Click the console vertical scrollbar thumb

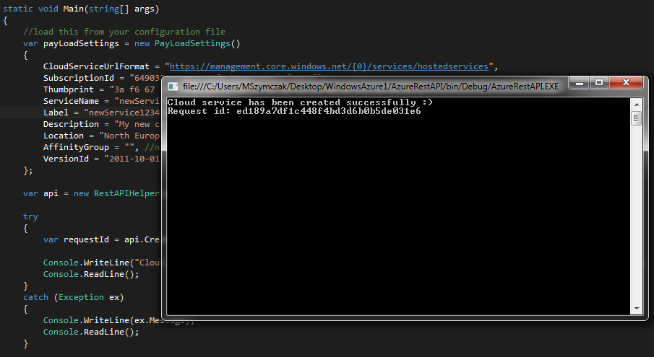tap(636, 118)
